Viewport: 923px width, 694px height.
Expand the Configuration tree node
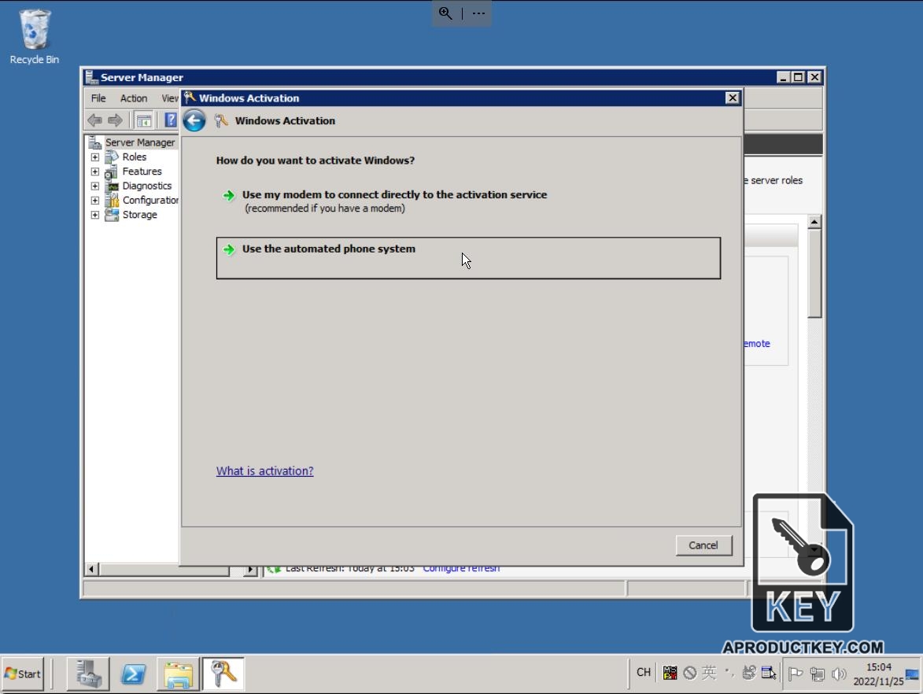[x=94, y=200]
